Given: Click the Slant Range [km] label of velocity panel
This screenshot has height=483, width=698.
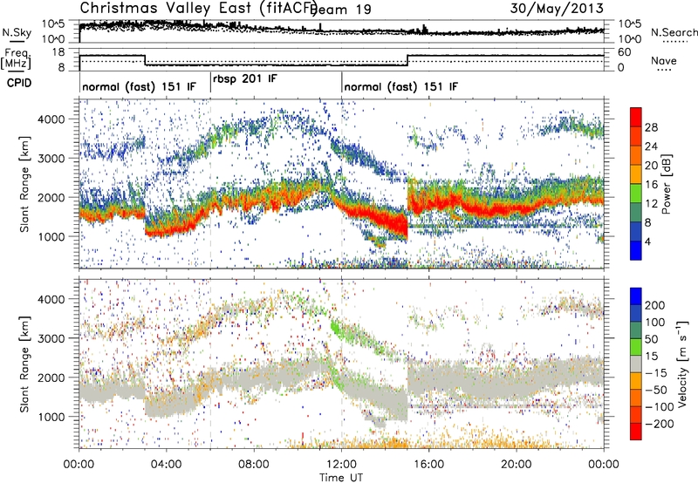Looking at the screenshot, I should (x=24, y=364).
